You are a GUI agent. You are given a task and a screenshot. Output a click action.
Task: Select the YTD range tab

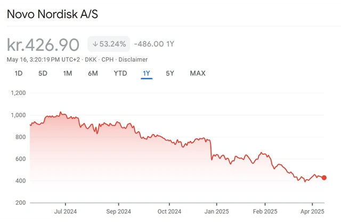click(x=120, y=74)
